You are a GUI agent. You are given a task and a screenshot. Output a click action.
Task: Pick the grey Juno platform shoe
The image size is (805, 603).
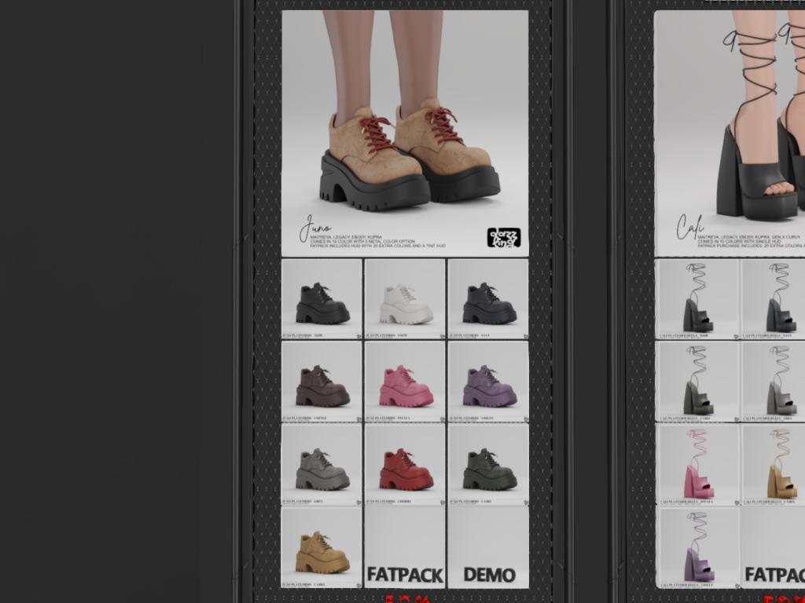[322, 464]
